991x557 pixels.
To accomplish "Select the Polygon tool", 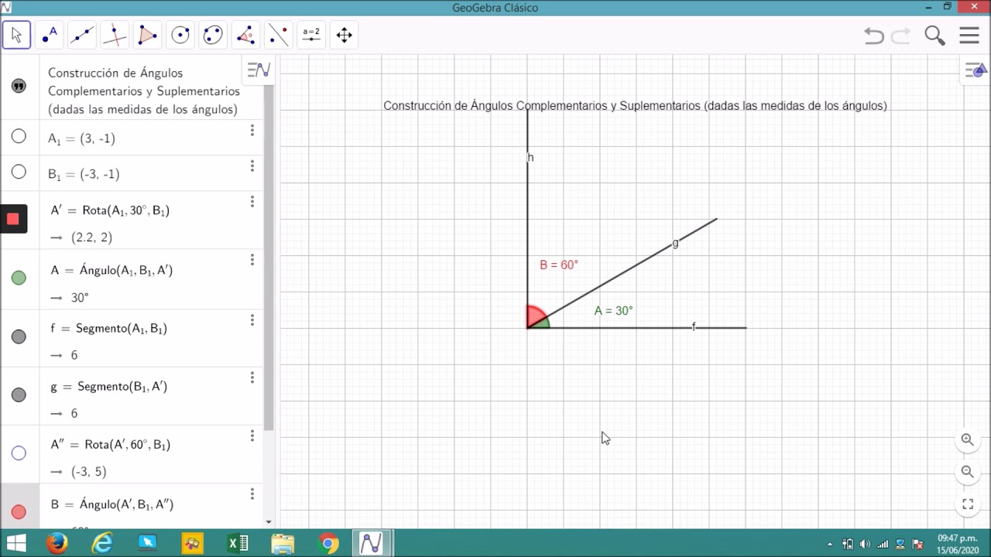I will point(147,35).
